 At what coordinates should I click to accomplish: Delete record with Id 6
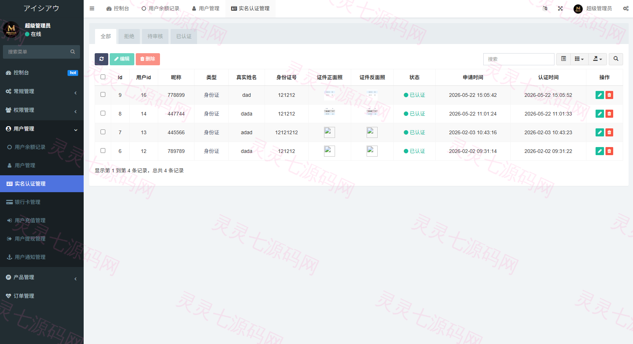coord(609,151)
